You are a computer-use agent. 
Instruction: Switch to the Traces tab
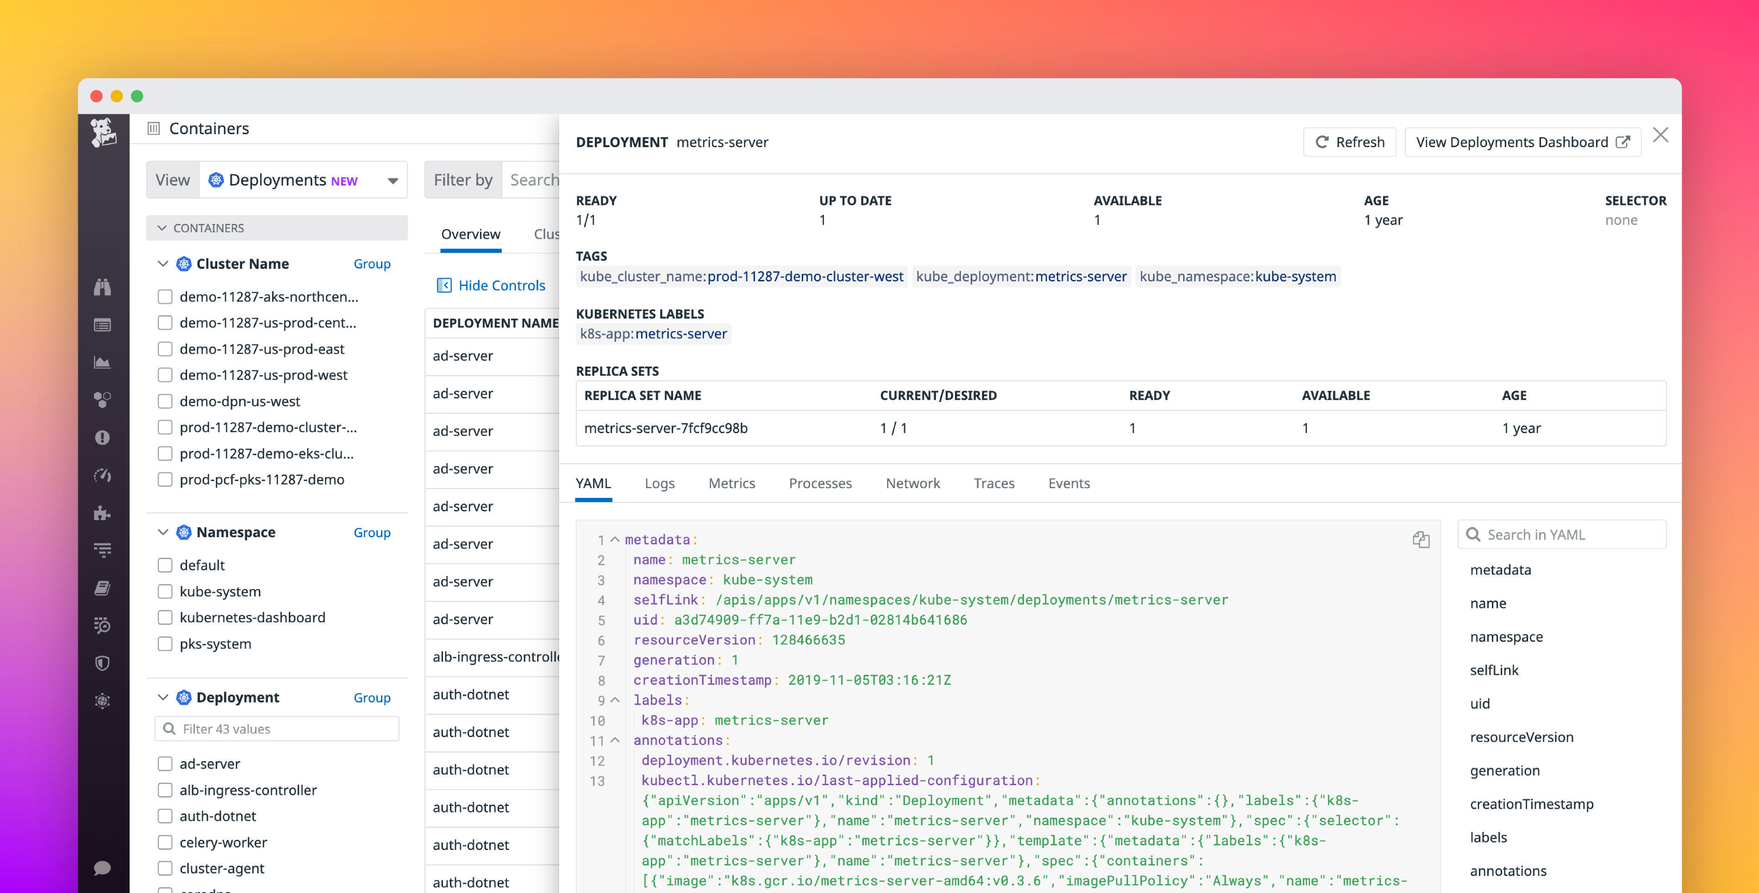click(x=994, y=484)
